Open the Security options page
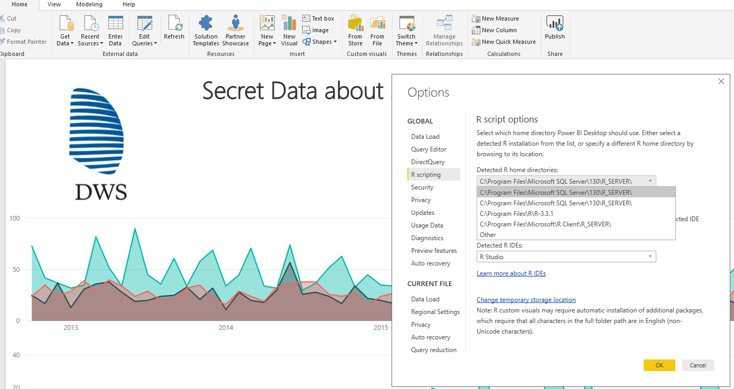 click(x=422, y=187)
